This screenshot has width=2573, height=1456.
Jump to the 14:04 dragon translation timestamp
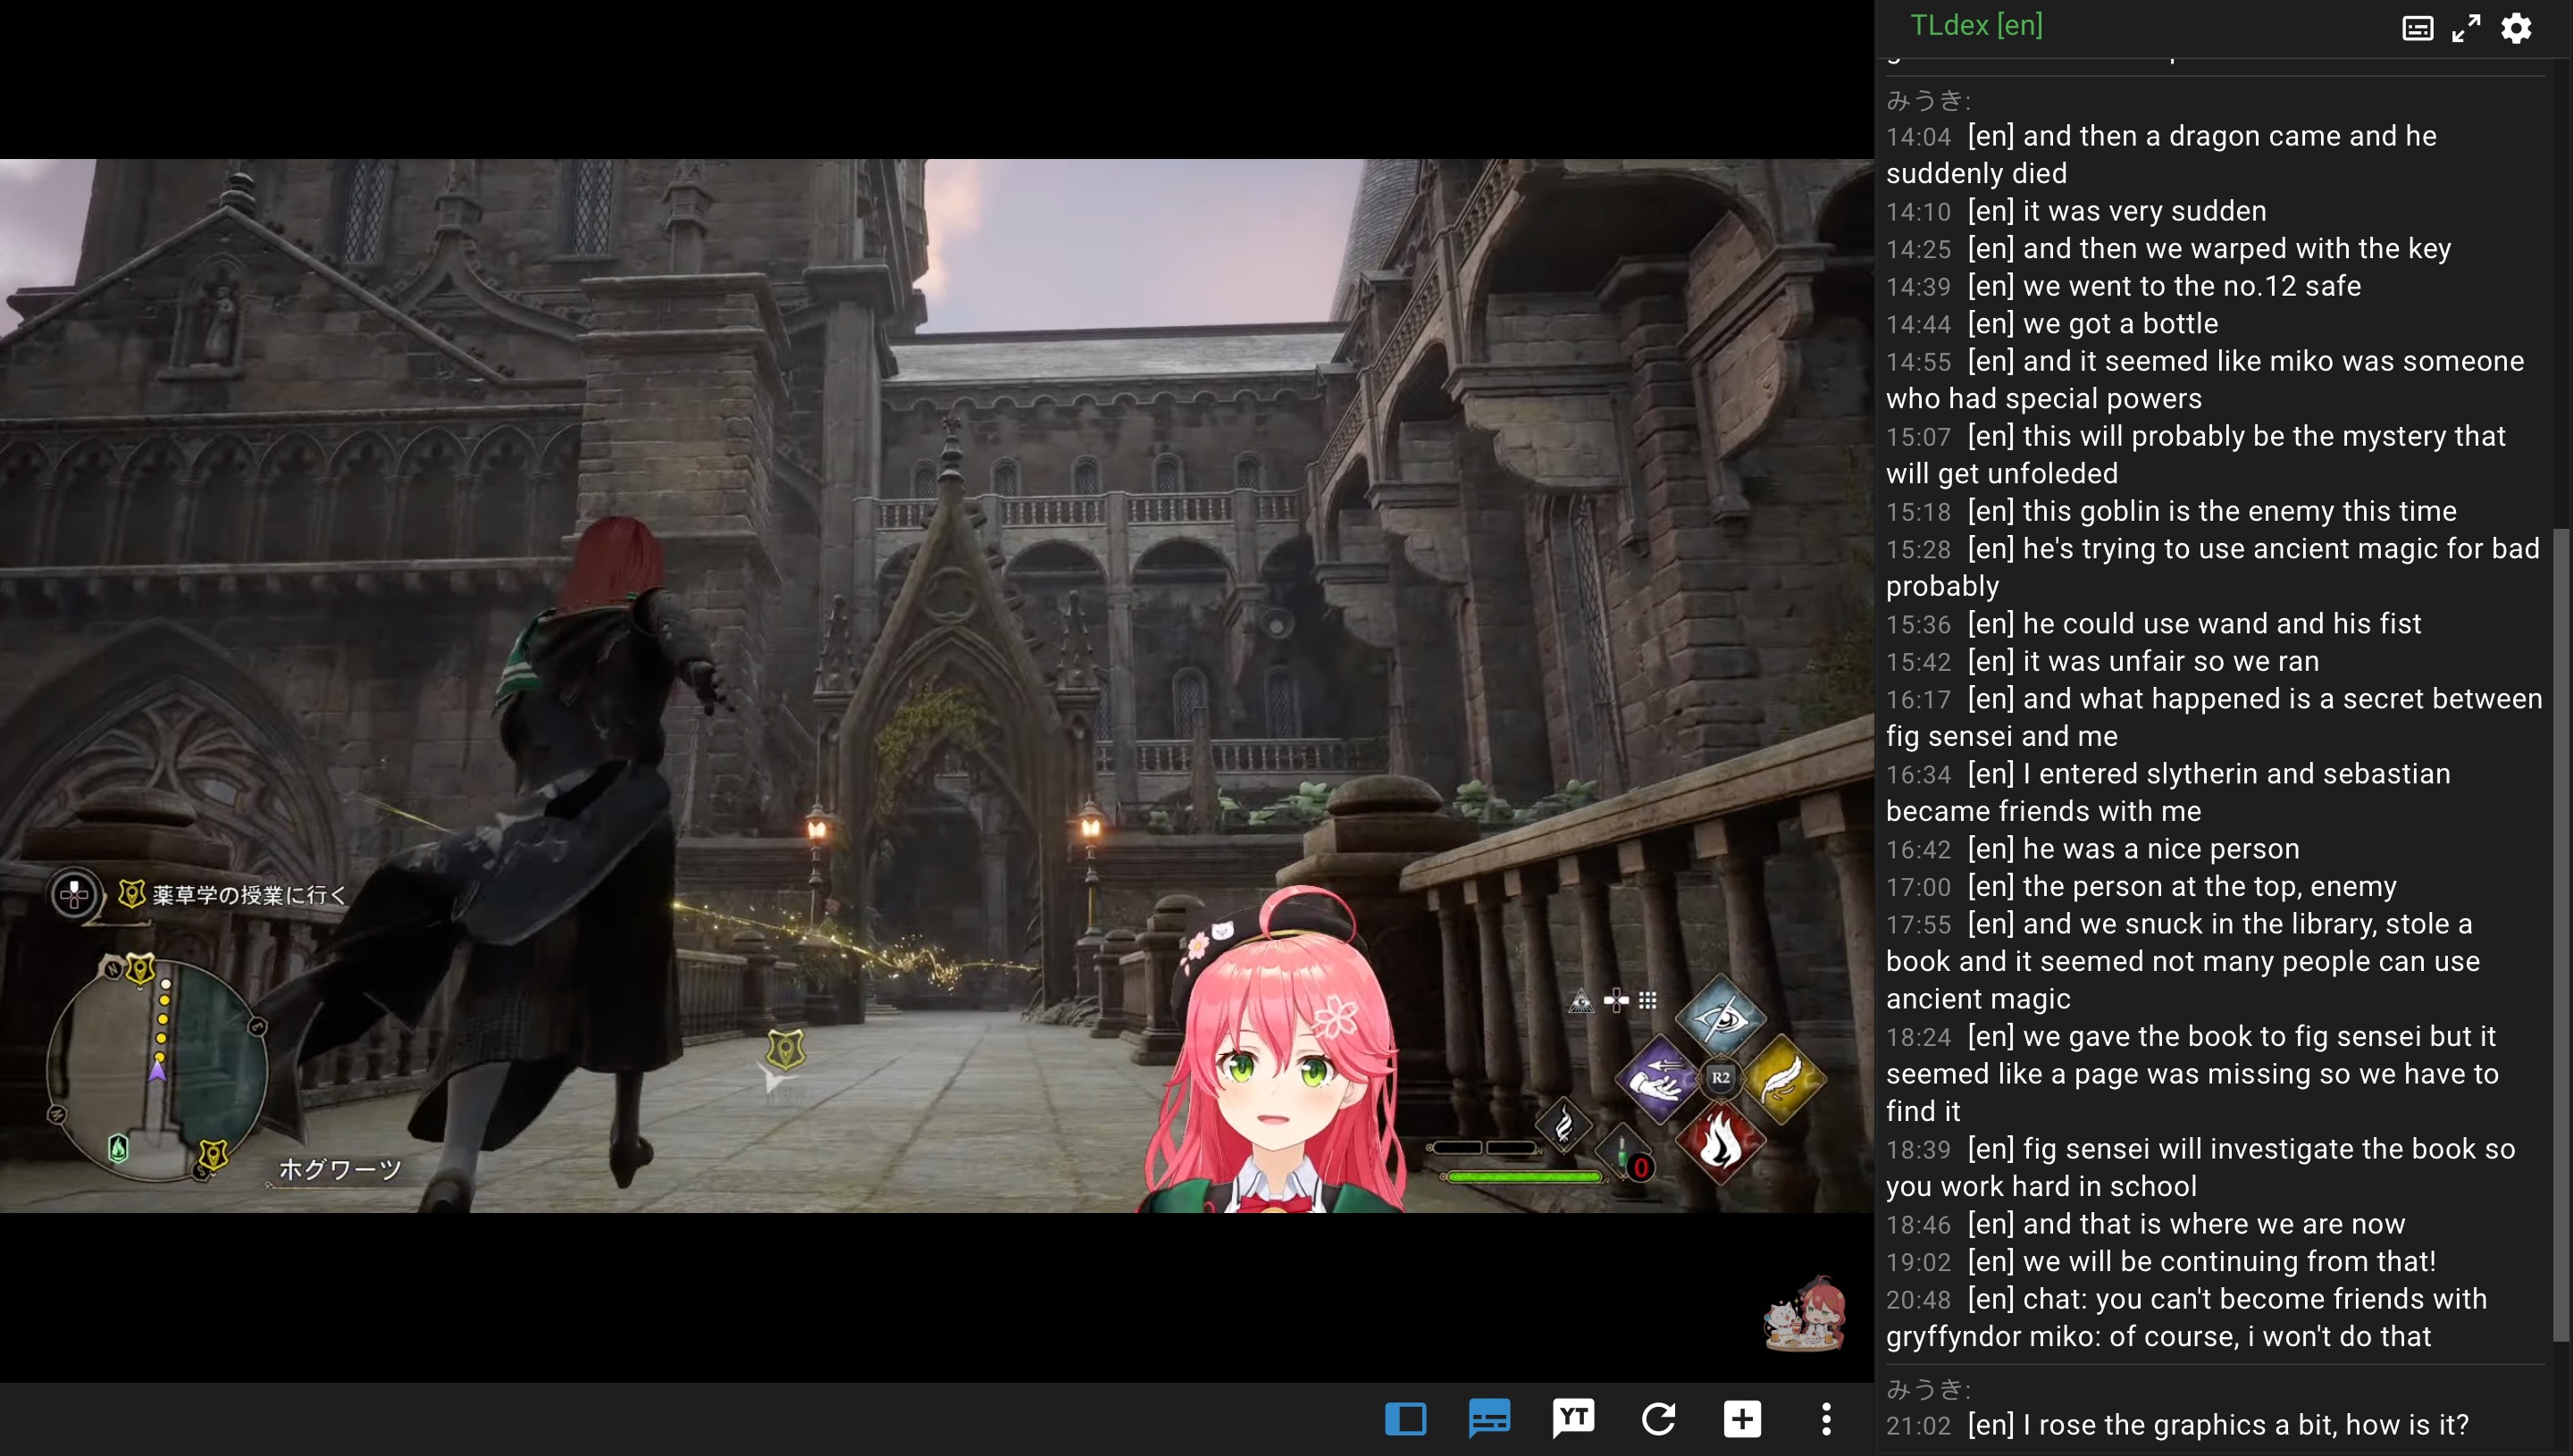click(1918, 137)
